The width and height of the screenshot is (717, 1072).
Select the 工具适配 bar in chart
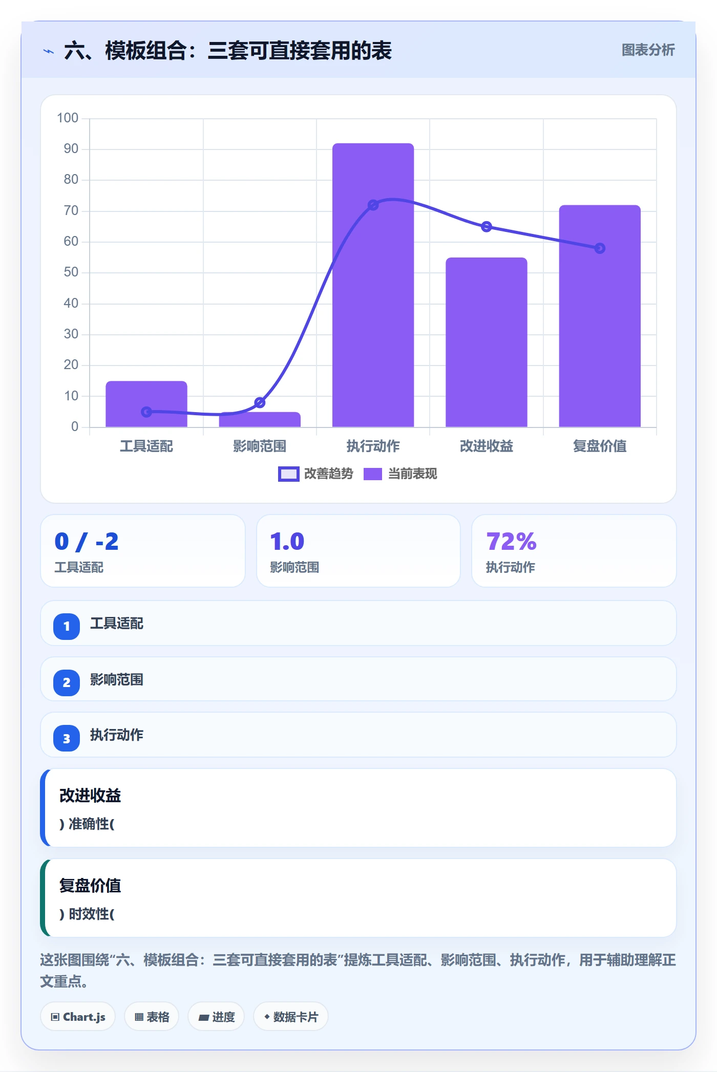pos(146,404)
